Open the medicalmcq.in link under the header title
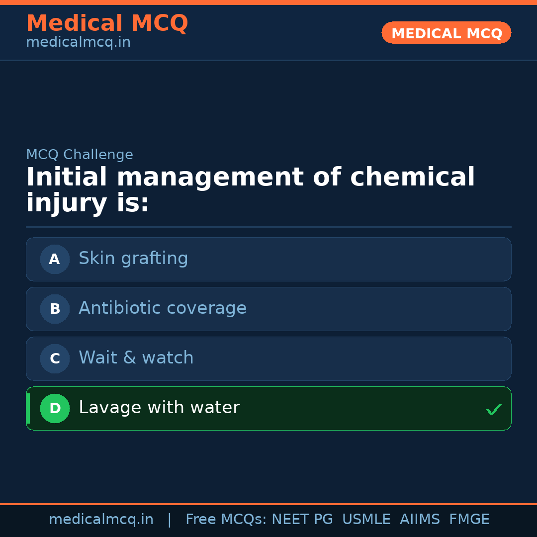537x537 pixels. click(x=78, y=43)
